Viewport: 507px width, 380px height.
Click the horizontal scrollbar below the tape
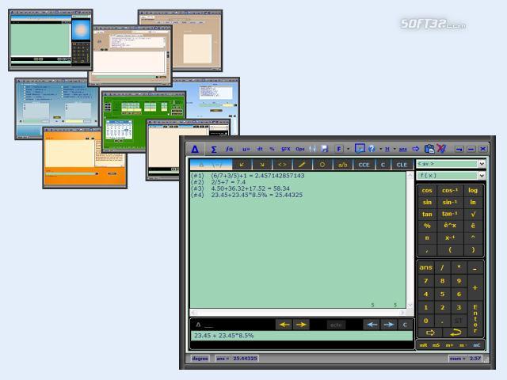click(x=298, y=313)
